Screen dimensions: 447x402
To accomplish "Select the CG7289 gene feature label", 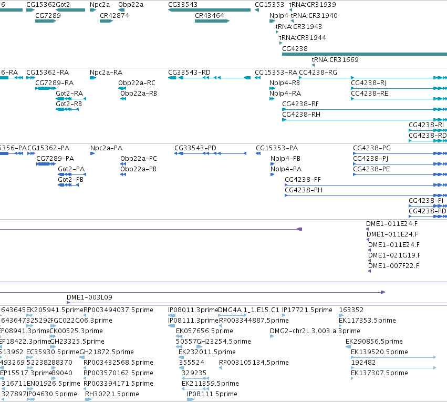I will [48, 16].
